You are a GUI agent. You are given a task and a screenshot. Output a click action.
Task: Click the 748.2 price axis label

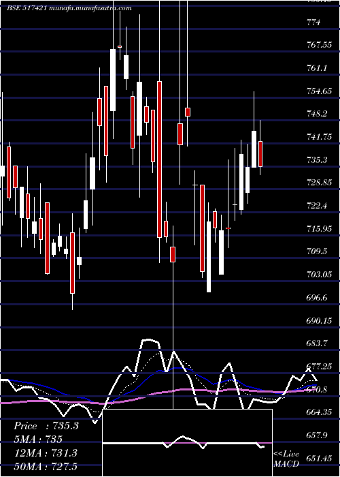coord(316,114)
